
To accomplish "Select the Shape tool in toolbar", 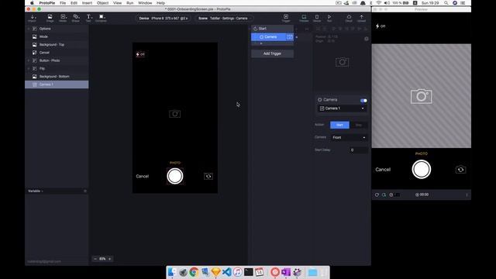I will [x=76, y=18].
